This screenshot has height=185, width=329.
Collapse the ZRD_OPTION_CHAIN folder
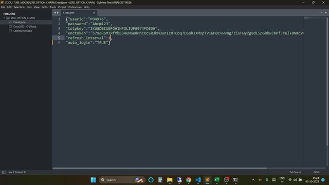point(4,18)
